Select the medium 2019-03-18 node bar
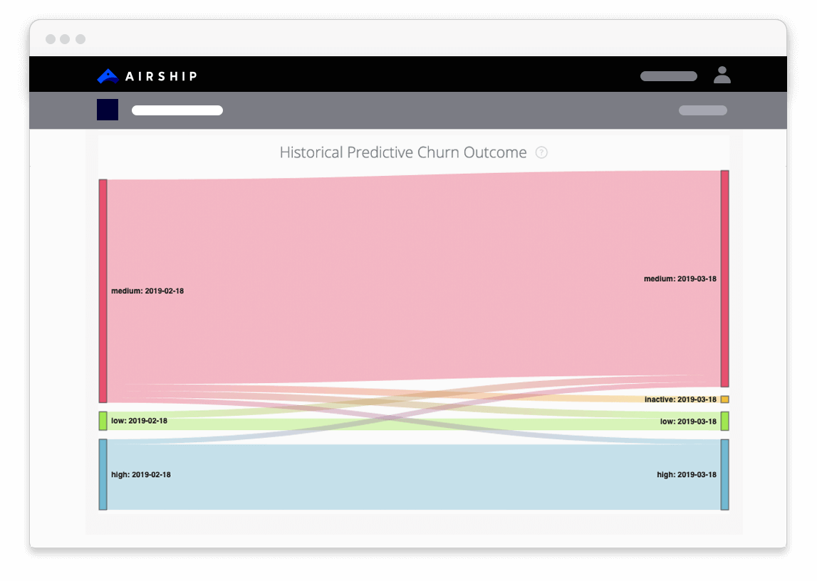The image size is (817, 581). click(724, 278)
